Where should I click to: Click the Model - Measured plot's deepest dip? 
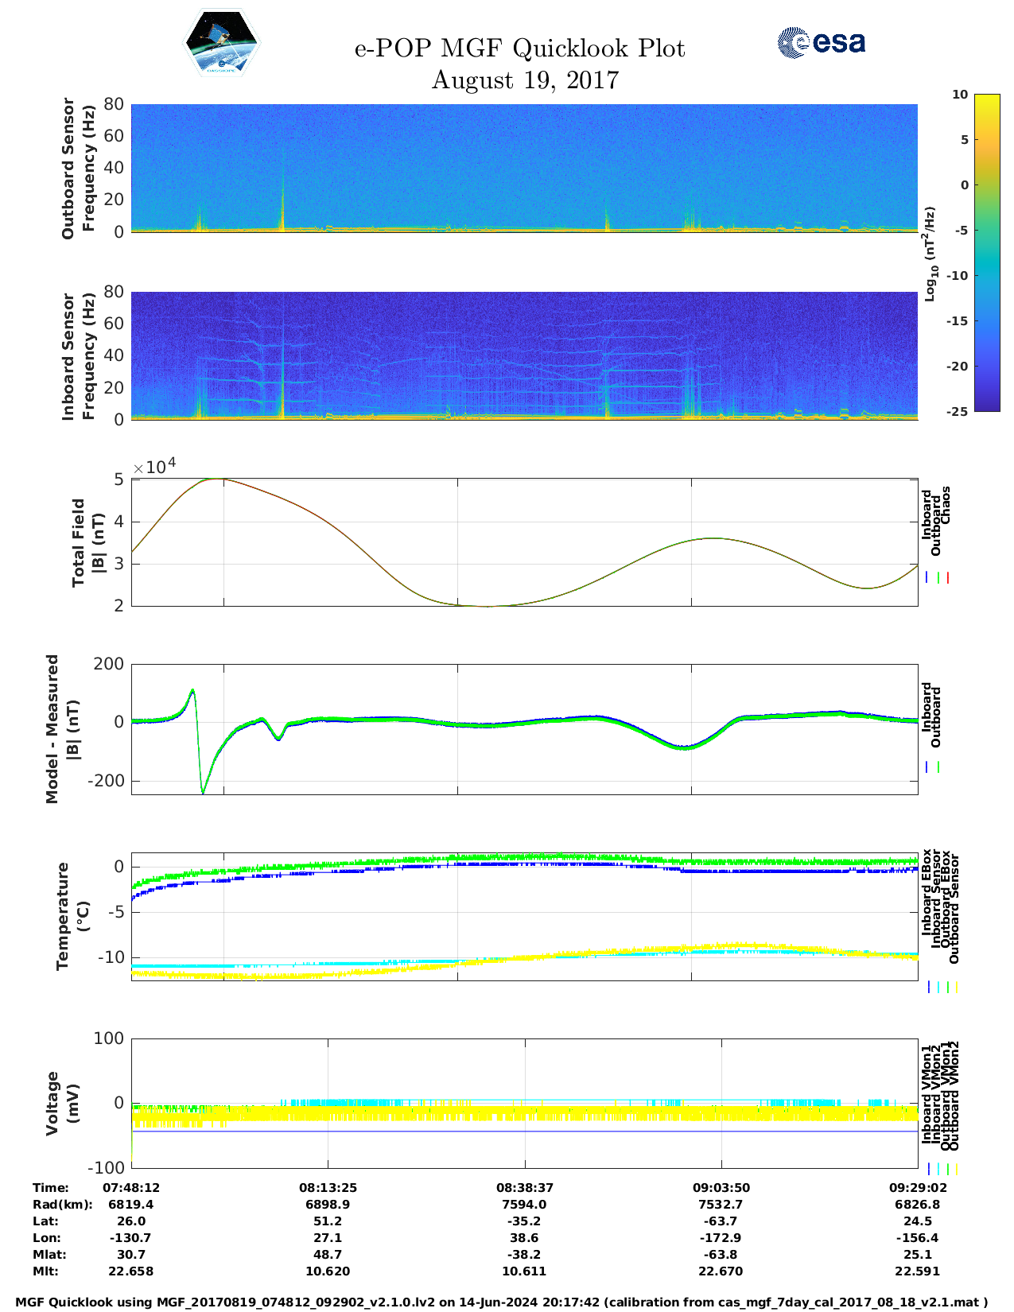(203, 791)
